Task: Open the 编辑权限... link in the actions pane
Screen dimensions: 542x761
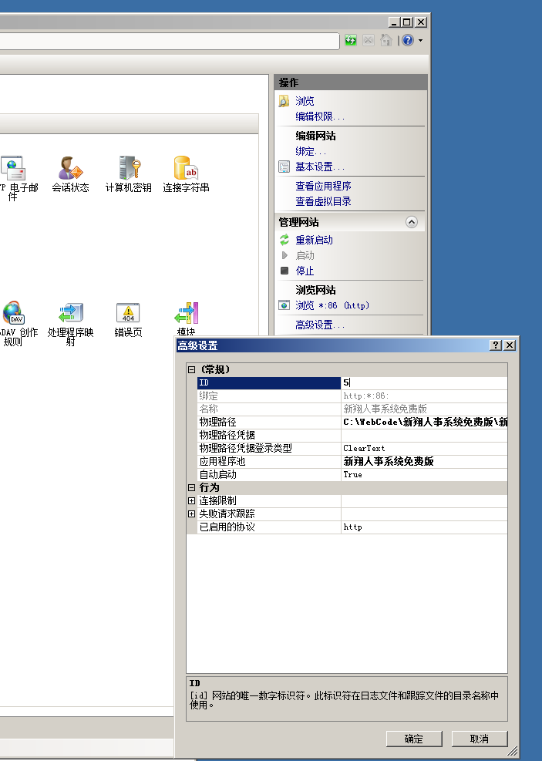Action: coord(320,116)
